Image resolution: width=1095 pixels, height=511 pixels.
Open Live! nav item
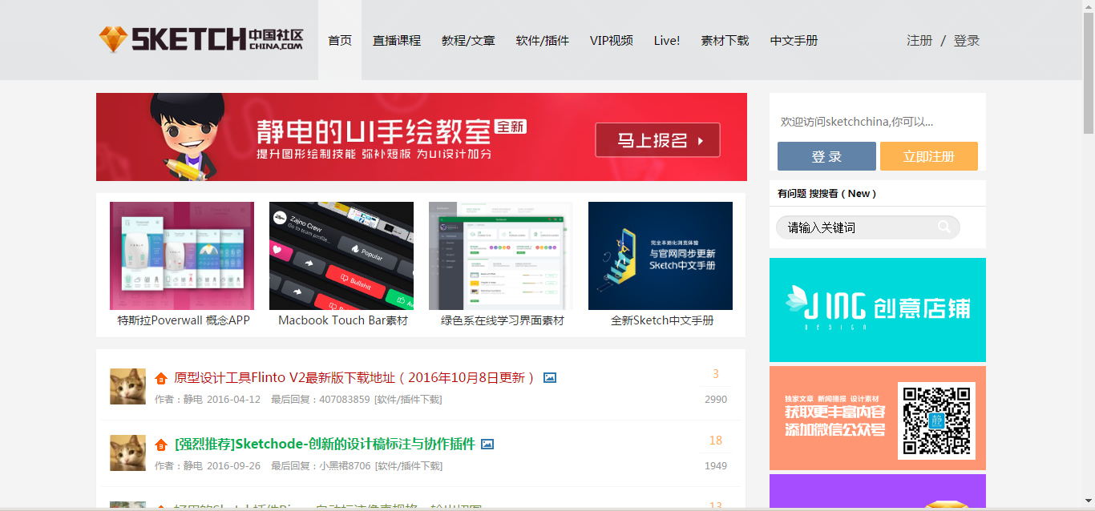667,40
